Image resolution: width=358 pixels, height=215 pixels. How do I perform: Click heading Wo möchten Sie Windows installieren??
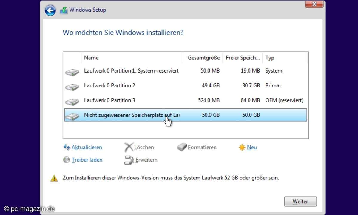tap(123, 32)
